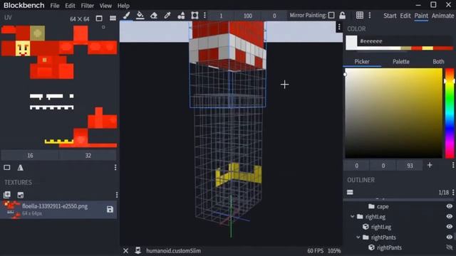Click the brush size field showing 1
The width and height of the screenshot is (456, 256).
(221, 16)
